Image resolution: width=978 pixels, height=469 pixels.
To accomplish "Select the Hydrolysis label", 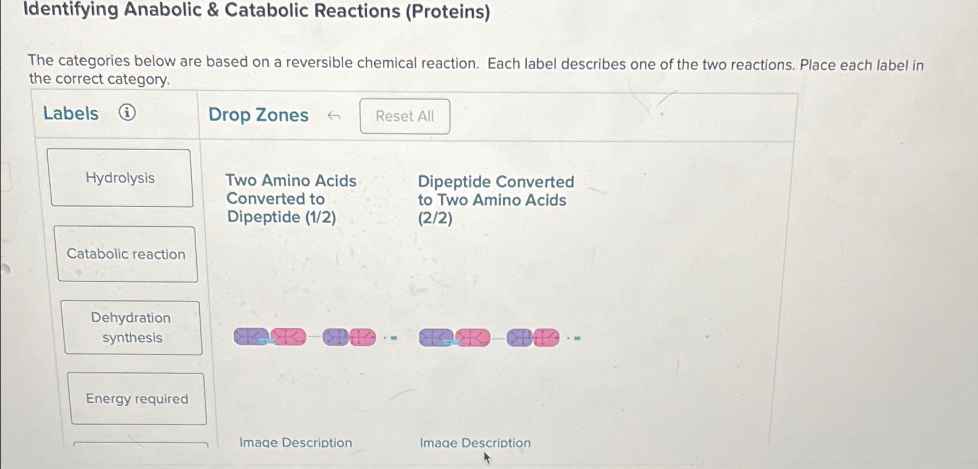I will [x=120, y=178].
